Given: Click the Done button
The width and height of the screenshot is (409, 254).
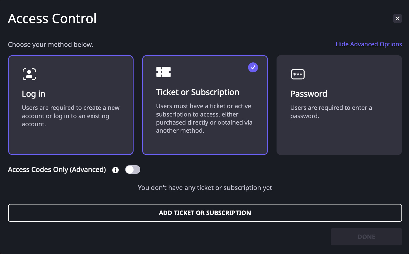Looking at the screenshot, I should (366, 237).
